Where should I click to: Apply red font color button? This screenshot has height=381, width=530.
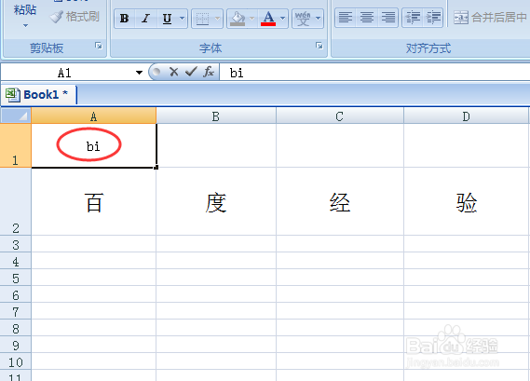tap(268, 19)
